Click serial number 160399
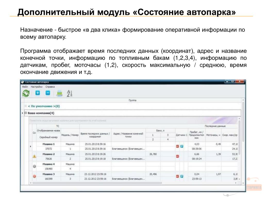Viewport: 264px width, 198px height. [x=48, y=179]
